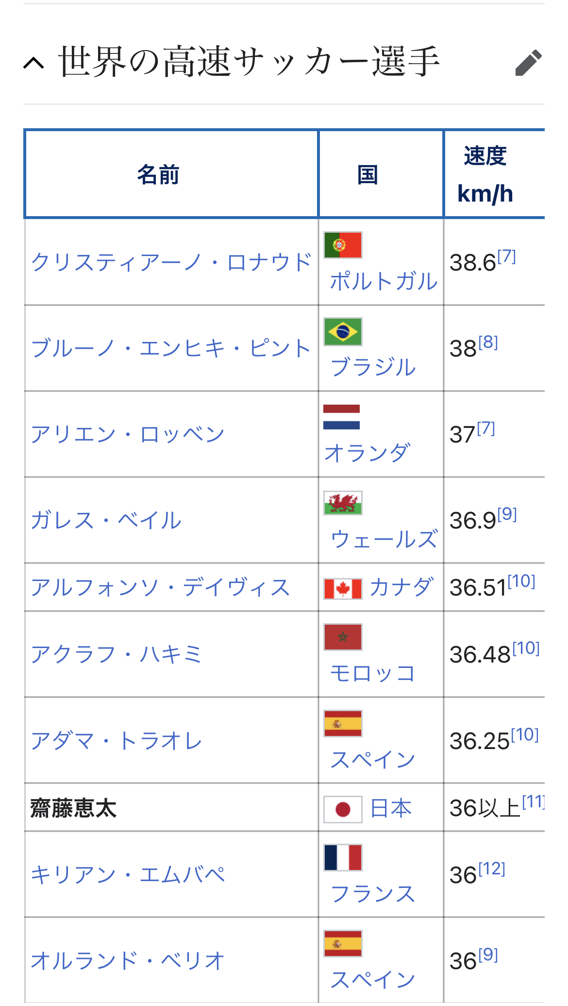The image size is (568, 1006).
Task: Click the Brazil flag icon
Action: click(x=343, y=331)
